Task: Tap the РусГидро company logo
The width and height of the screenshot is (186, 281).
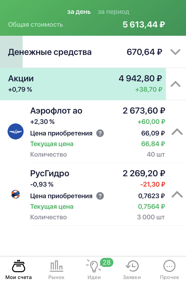Action: tap(15, 194)
